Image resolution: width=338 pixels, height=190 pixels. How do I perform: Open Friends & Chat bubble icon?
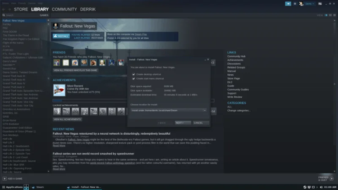tap(332, 179)
